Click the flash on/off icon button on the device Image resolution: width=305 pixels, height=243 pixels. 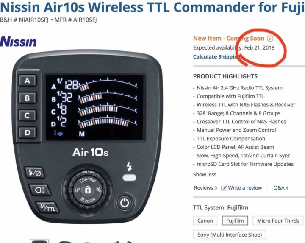click(34, 173)
